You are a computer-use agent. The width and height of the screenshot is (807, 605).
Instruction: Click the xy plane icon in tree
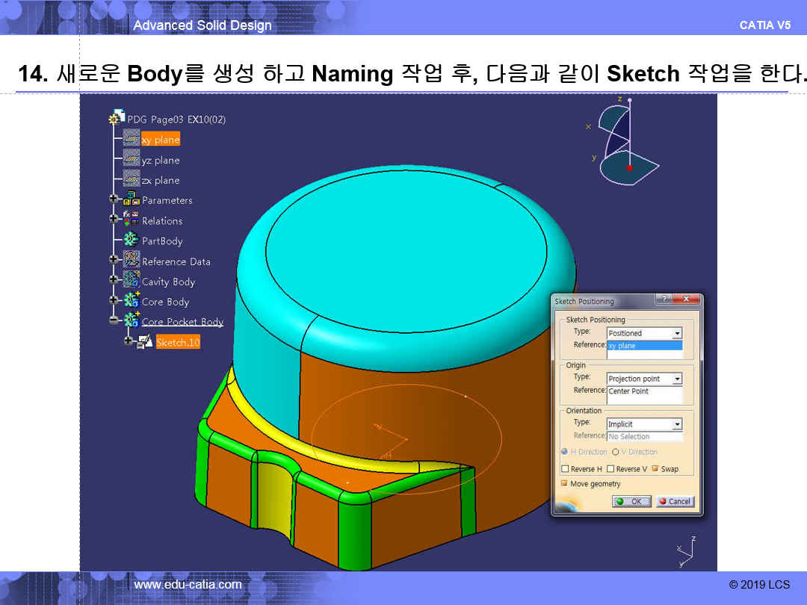(x=132, y=140)
